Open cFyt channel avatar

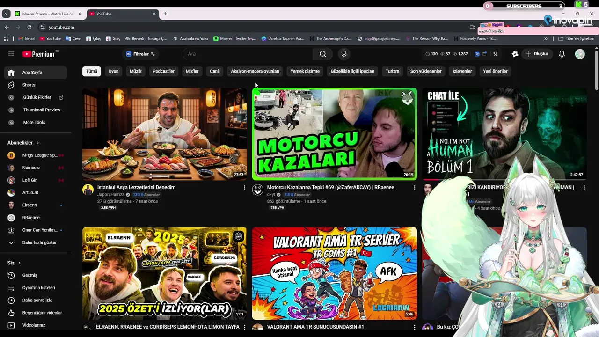pos(258,190)
